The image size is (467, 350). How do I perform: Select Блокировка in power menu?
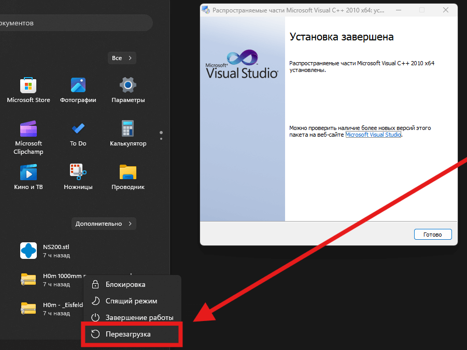(132, 285)
